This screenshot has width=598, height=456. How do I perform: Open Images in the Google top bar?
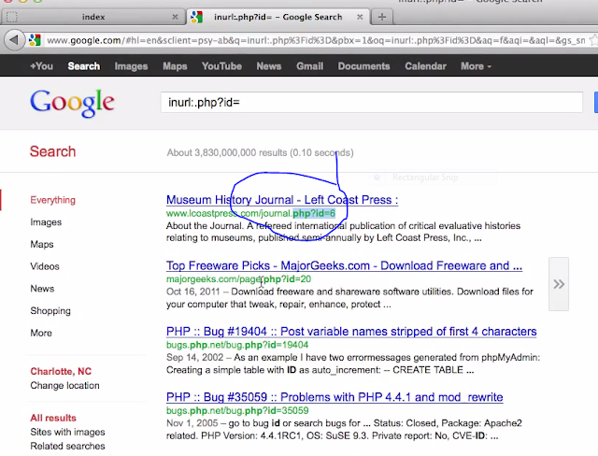[131, 66]
